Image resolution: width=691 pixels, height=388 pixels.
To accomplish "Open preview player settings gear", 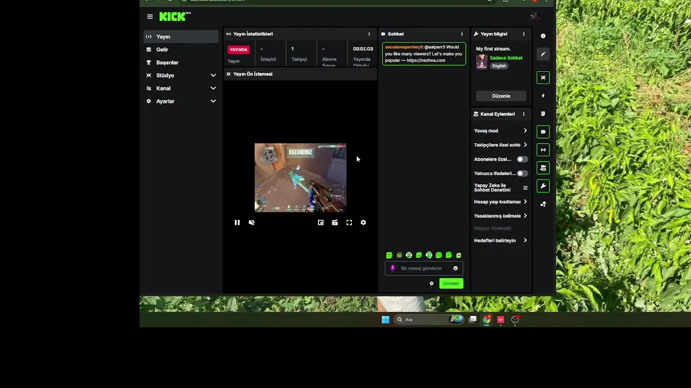I will pyautogui.click(x=363, y=223).
